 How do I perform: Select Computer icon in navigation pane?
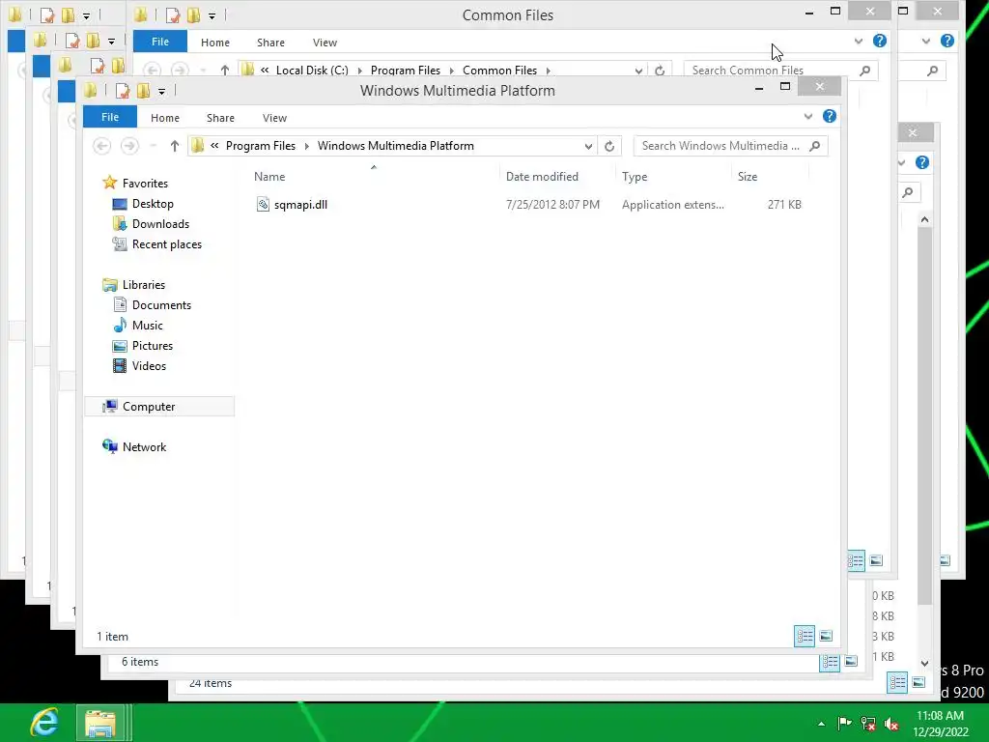pyautogui.click(x=110, y=407)
